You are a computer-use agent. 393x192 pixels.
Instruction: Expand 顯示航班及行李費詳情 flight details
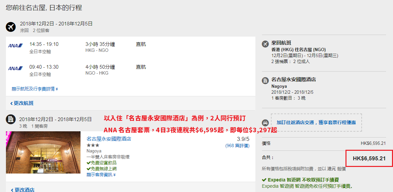(35, 89)
